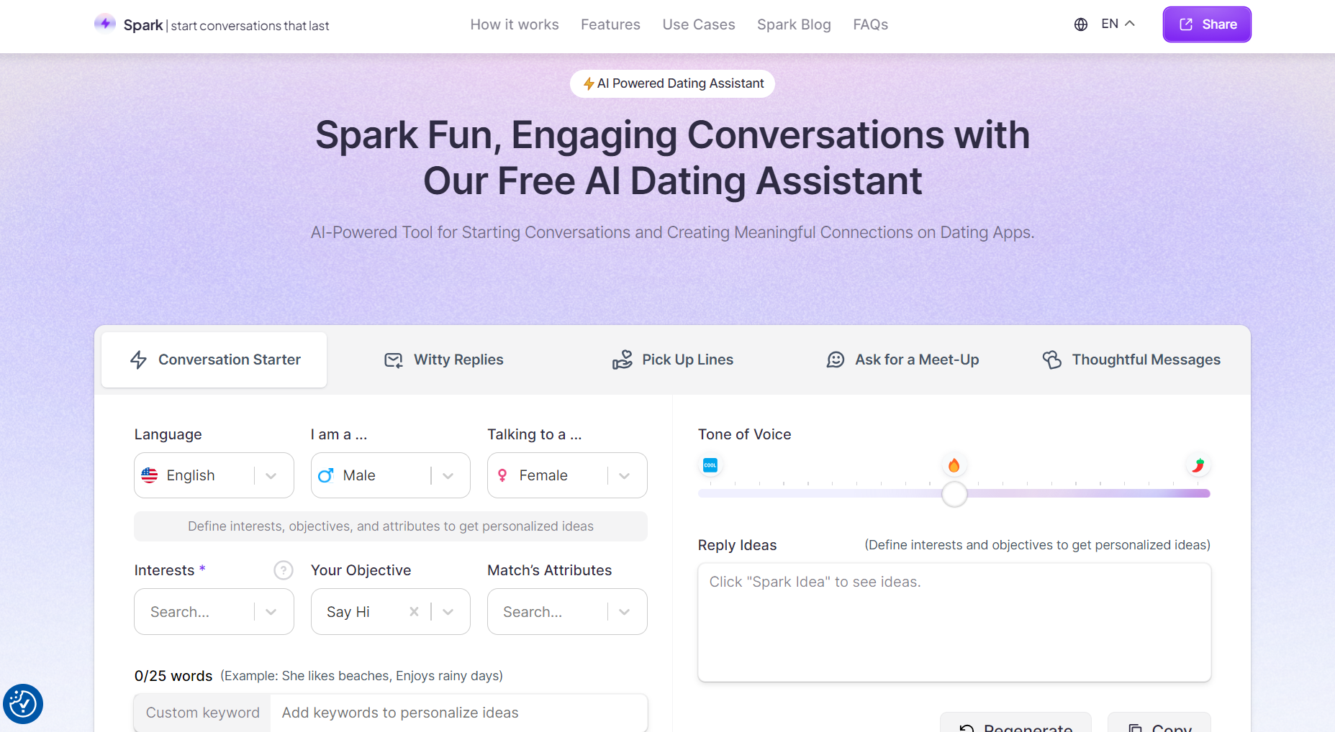The height and width of the screenshot is (732, 1335).
Task: Click the AI Powered Dating Assistant badge
Action: point(672,83)
